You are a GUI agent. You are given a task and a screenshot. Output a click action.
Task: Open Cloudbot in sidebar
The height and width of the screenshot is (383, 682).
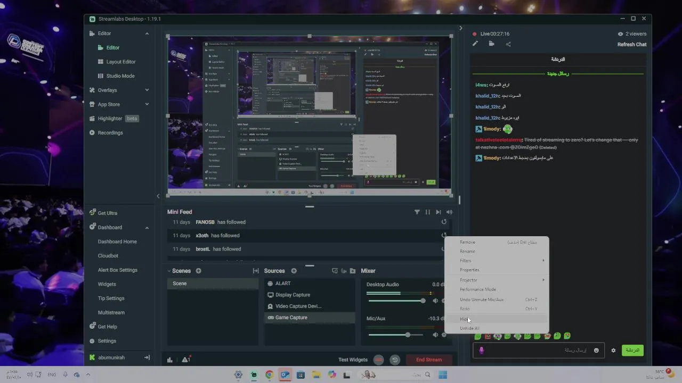pyautogui.click(x=108, y=256)
